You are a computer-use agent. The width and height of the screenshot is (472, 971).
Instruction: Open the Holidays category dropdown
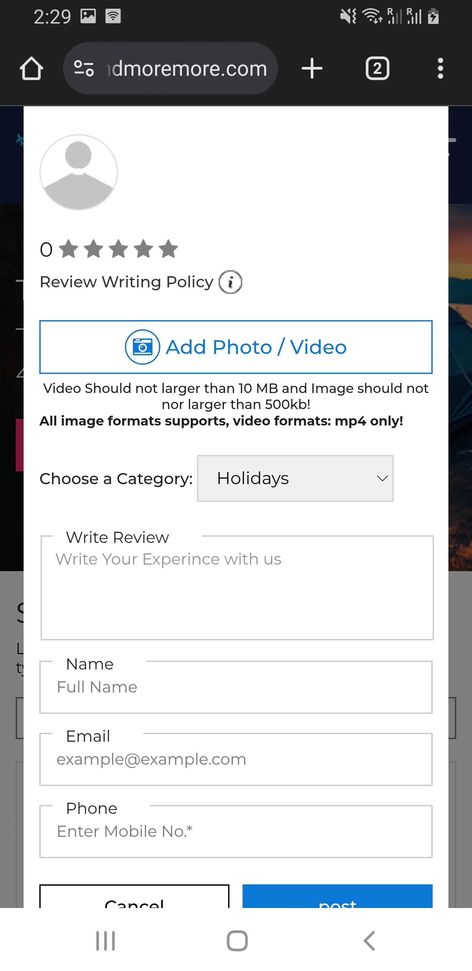point(295,478)
